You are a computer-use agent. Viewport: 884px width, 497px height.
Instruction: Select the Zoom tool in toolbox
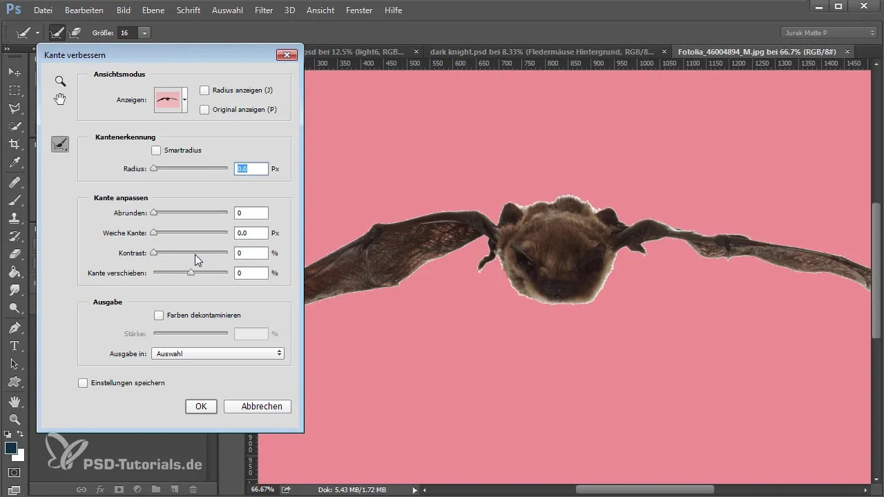click(x=14, y=419)
